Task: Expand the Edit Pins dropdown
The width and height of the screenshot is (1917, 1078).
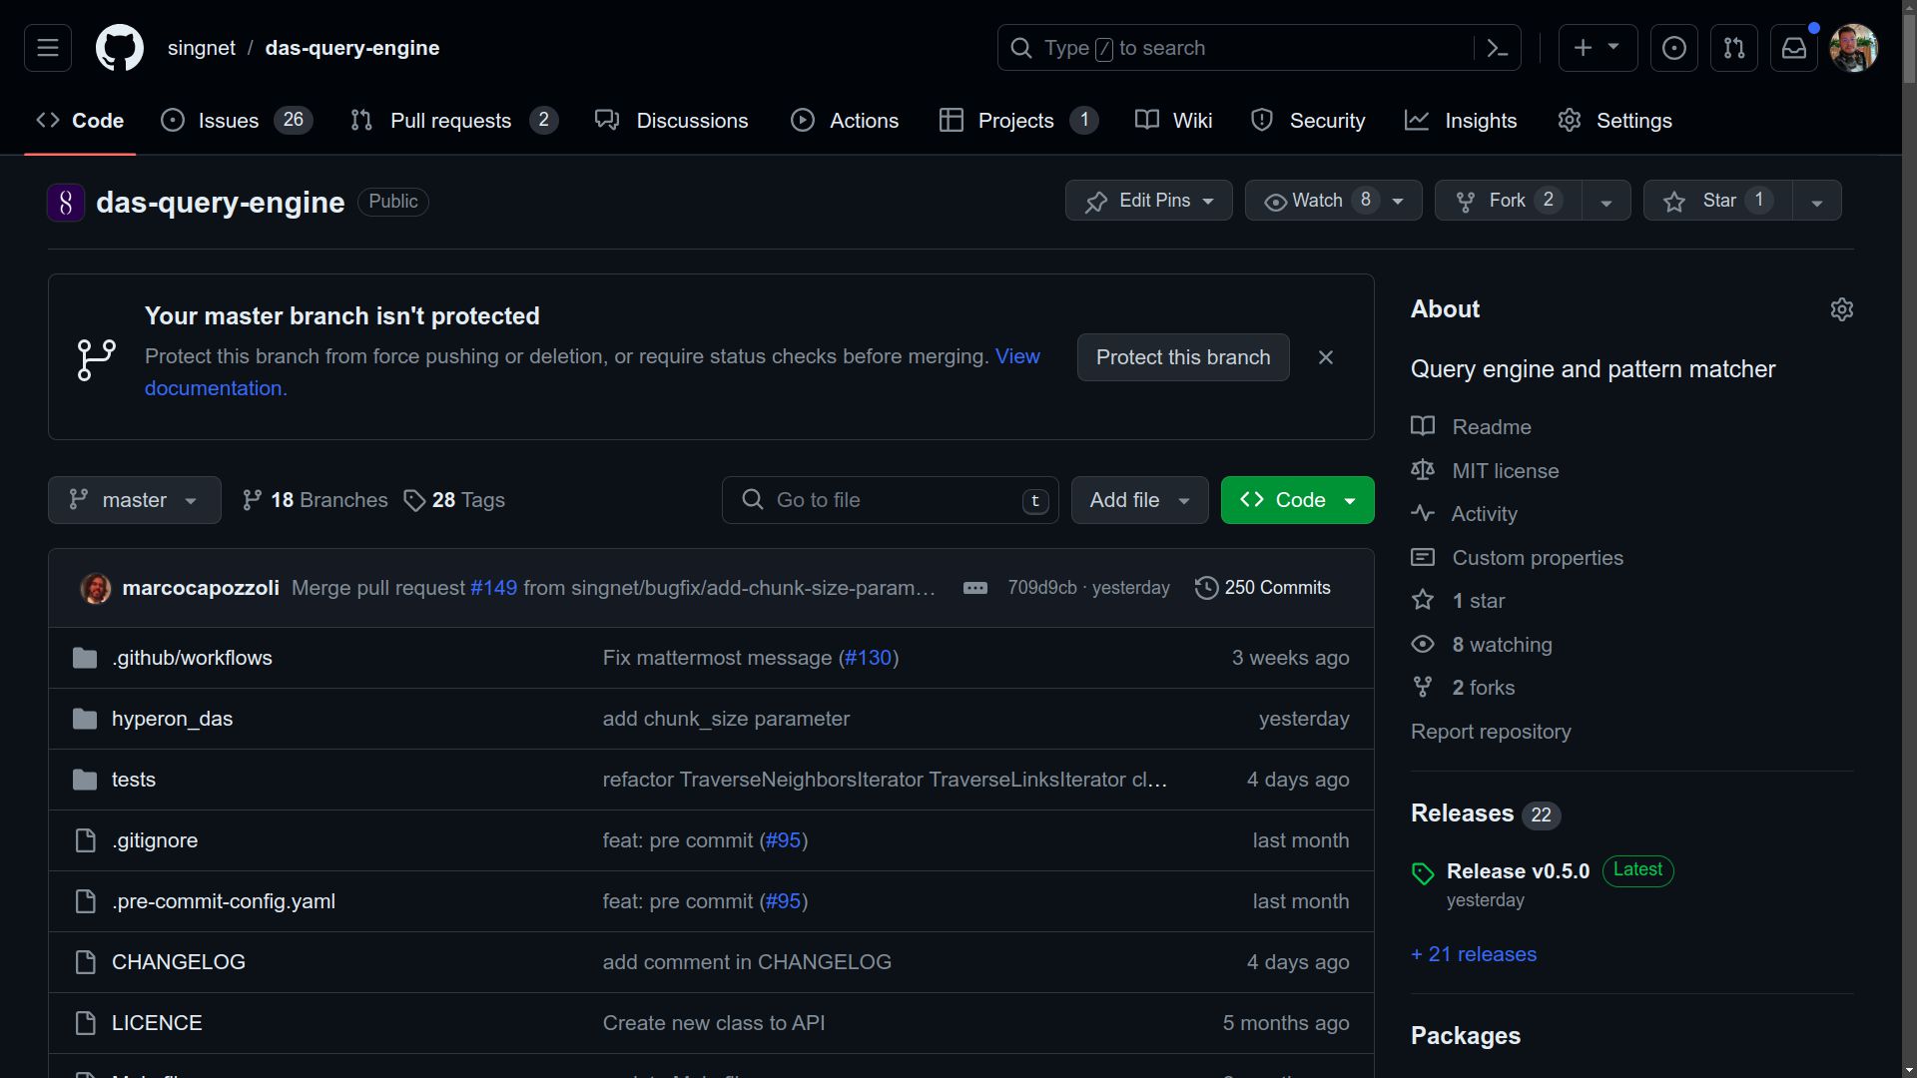Action: click(x=1149, y=201)
